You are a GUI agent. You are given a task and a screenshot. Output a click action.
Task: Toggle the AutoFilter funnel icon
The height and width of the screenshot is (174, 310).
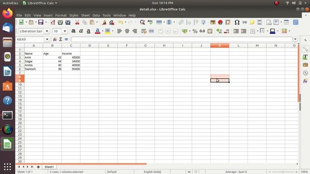coord(203,22)
